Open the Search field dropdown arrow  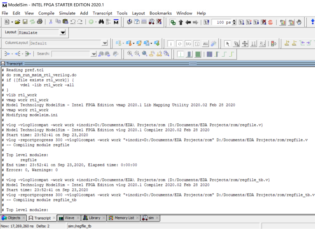(93, 54)
